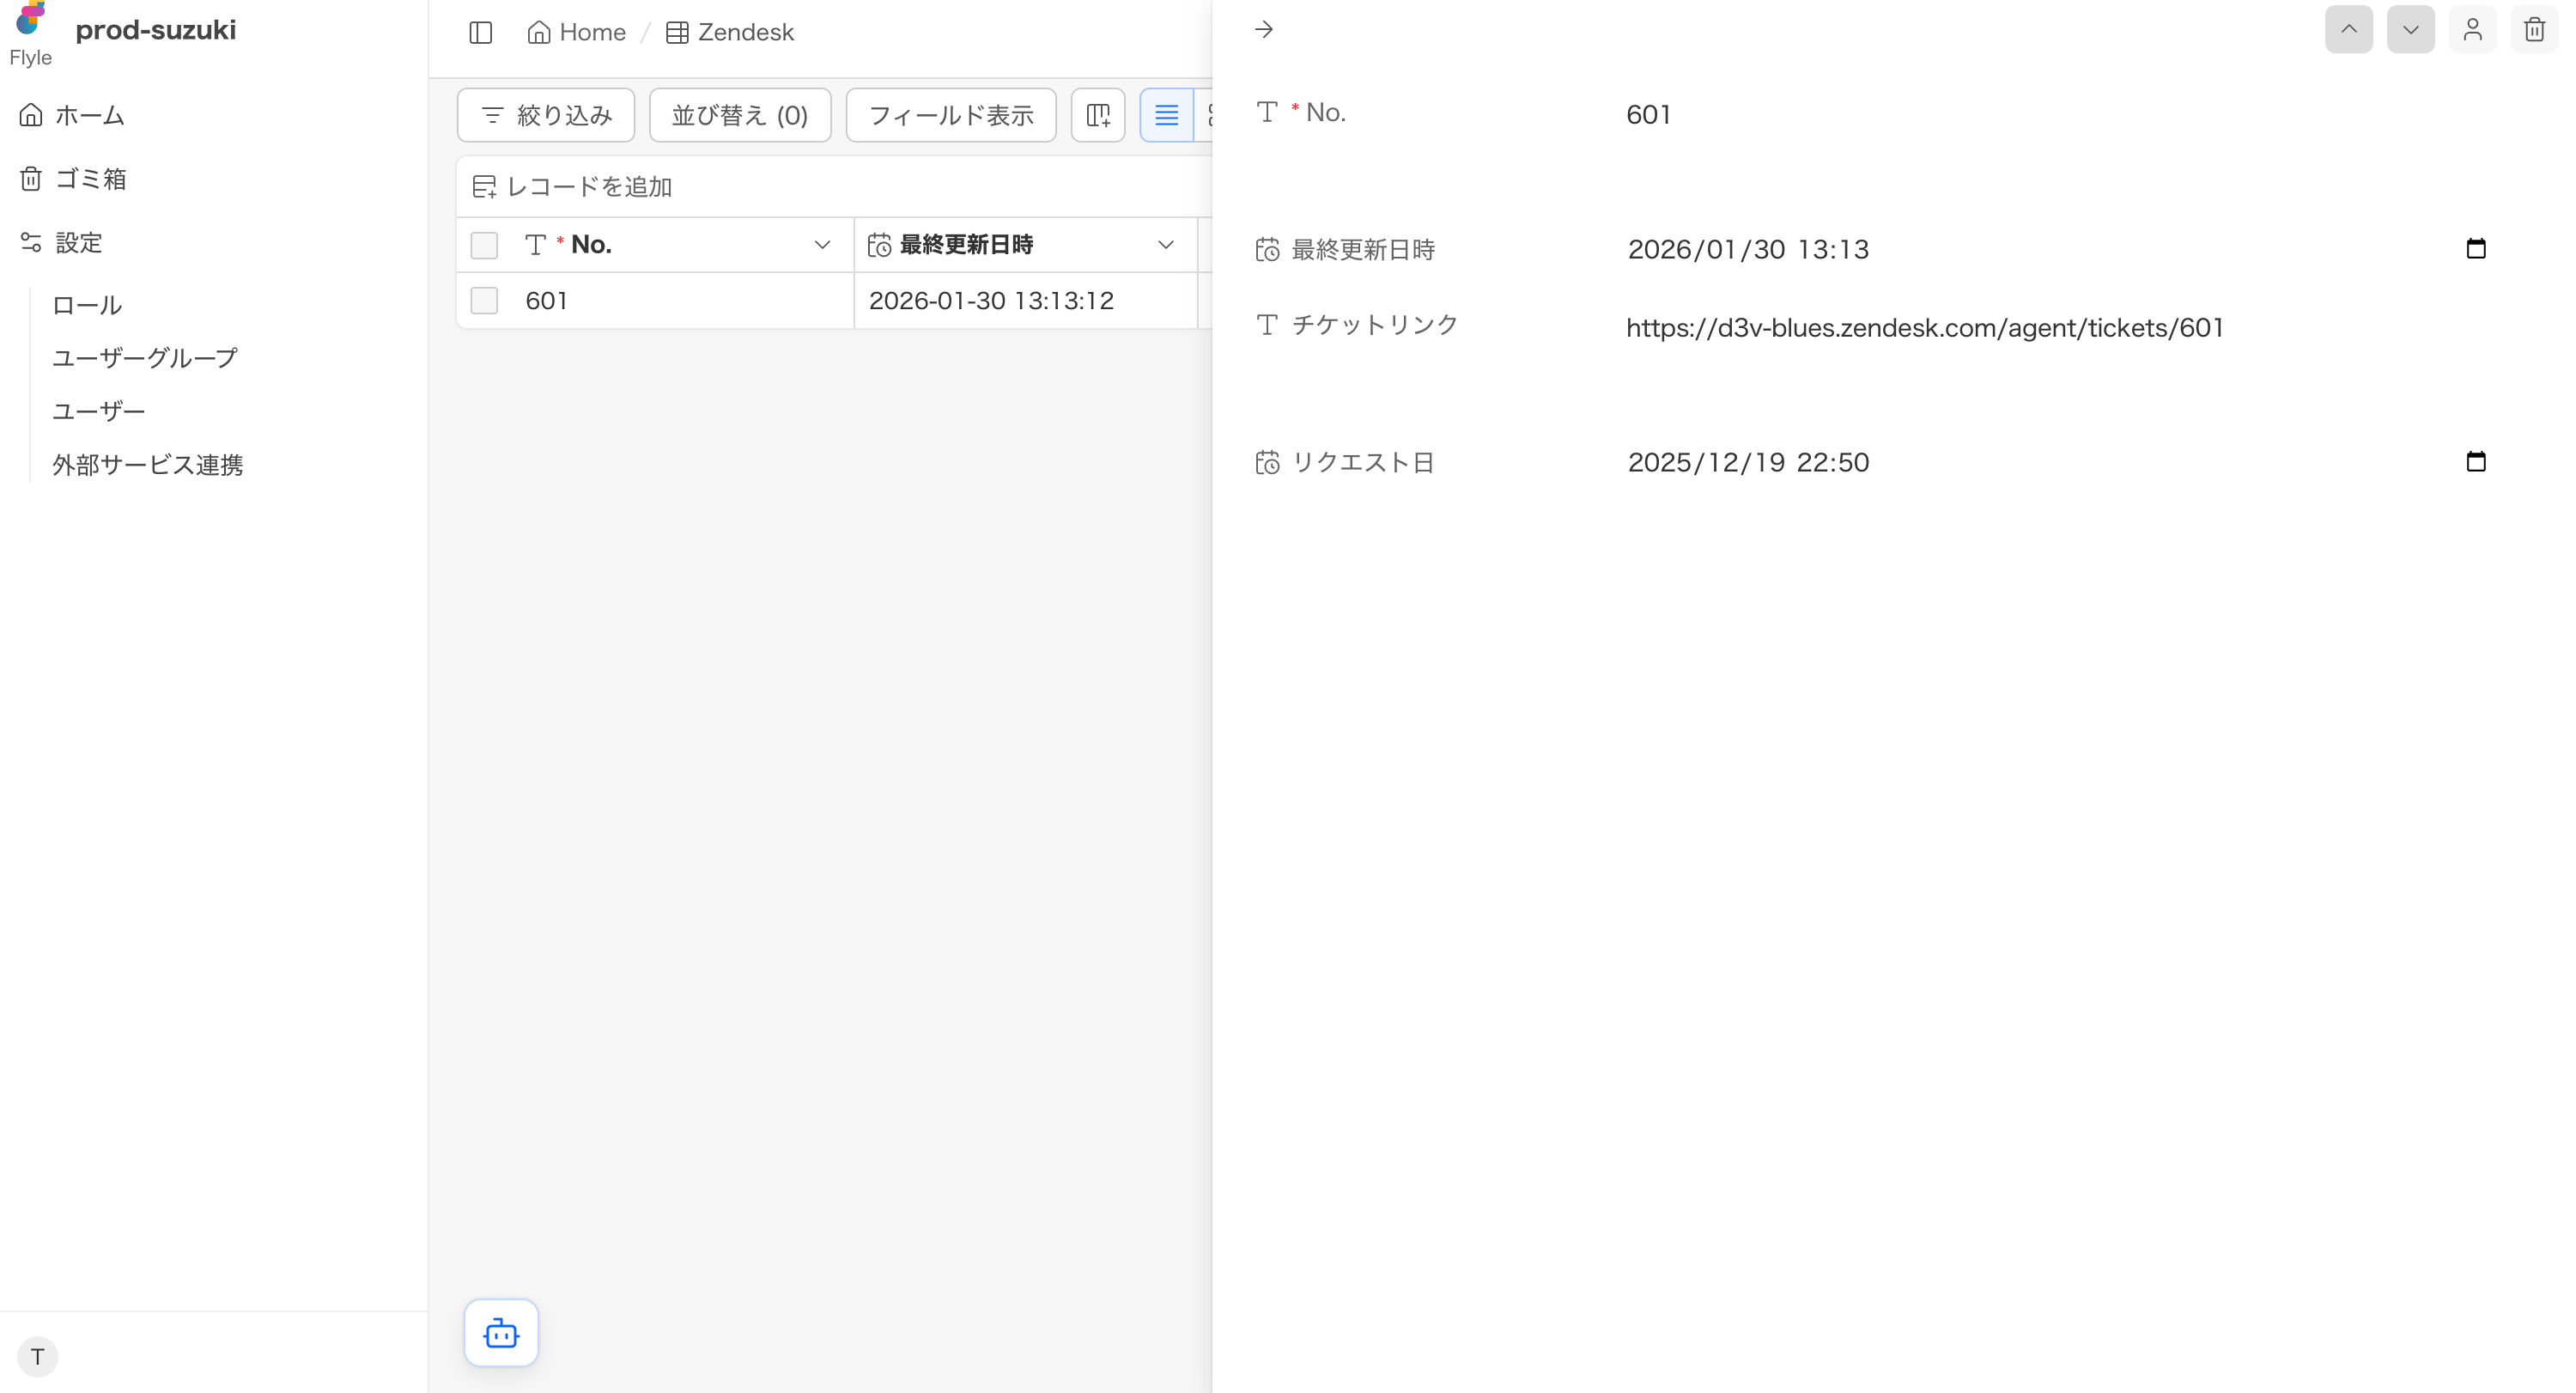Open ゴミ箱 in the sidebar
This screenshot has height=1393, width=2576.
tap(90, 179)
